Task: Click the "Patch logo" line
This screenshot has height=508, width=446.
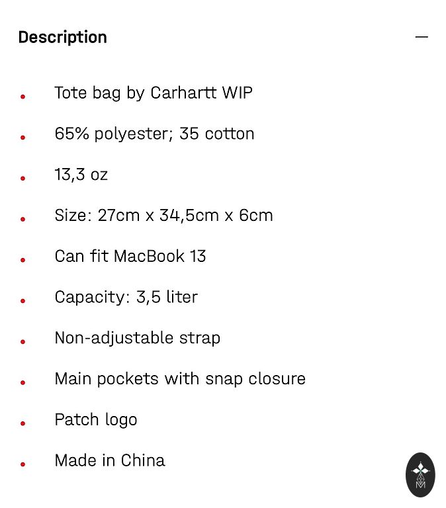Action: click(x=96, y=420)
